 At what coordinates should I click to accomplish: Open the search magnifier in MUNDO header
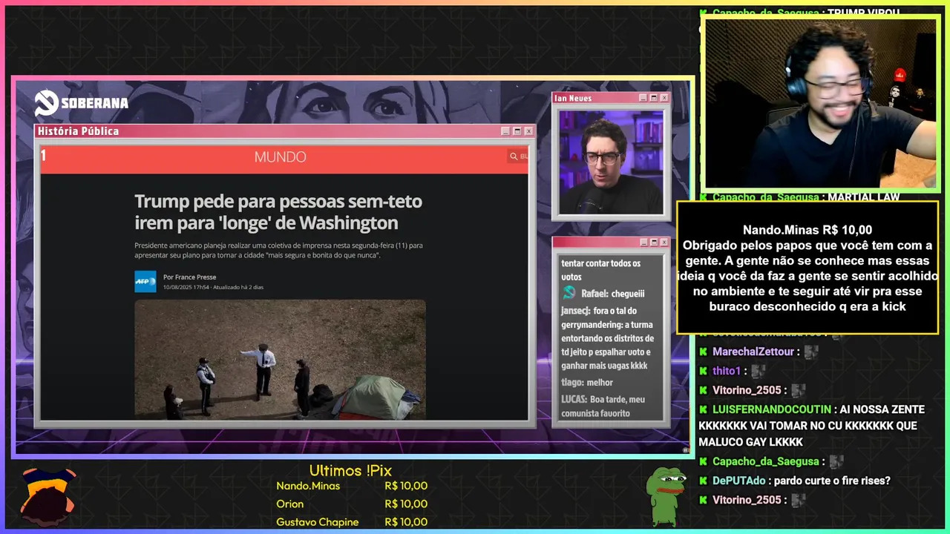click(513, 156)
